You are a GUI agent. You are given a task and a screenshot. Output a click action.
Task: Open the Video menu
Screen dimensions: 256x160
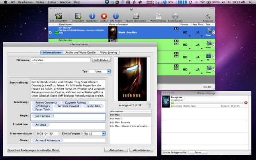tap(40, 2)
